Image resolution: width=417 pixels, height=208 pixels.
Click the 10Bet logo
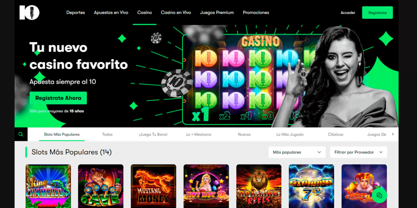pyautogui.click(x=29, y=13)
